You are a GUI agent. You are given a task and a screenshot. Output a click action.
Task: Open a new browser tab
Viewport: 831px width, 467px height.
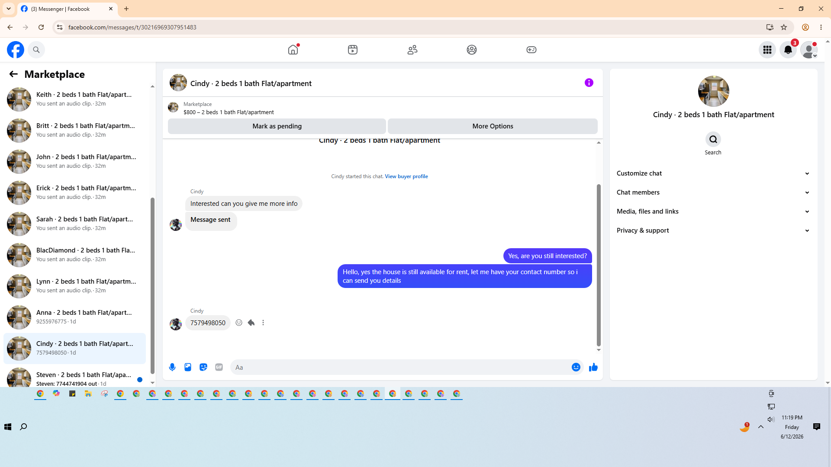pyautogui.click(x=126, y=9)
